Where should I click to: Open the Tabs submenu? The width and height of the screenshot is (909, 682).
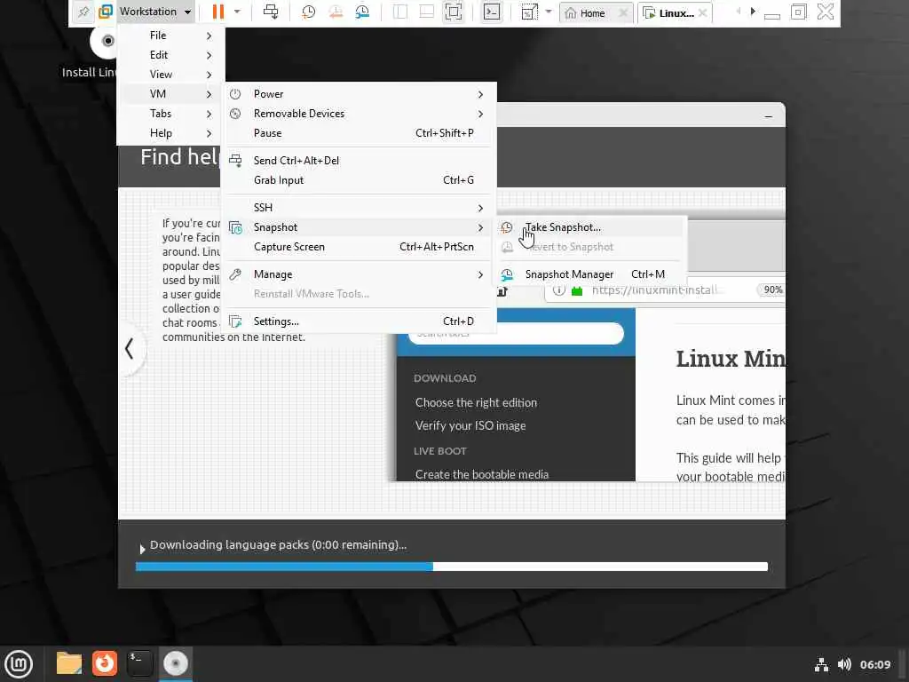click(170, 114)
